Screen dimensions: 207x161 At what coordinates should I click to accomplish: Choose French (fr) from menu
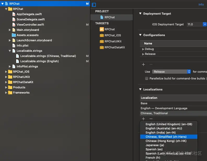click(x=169, y=158)
